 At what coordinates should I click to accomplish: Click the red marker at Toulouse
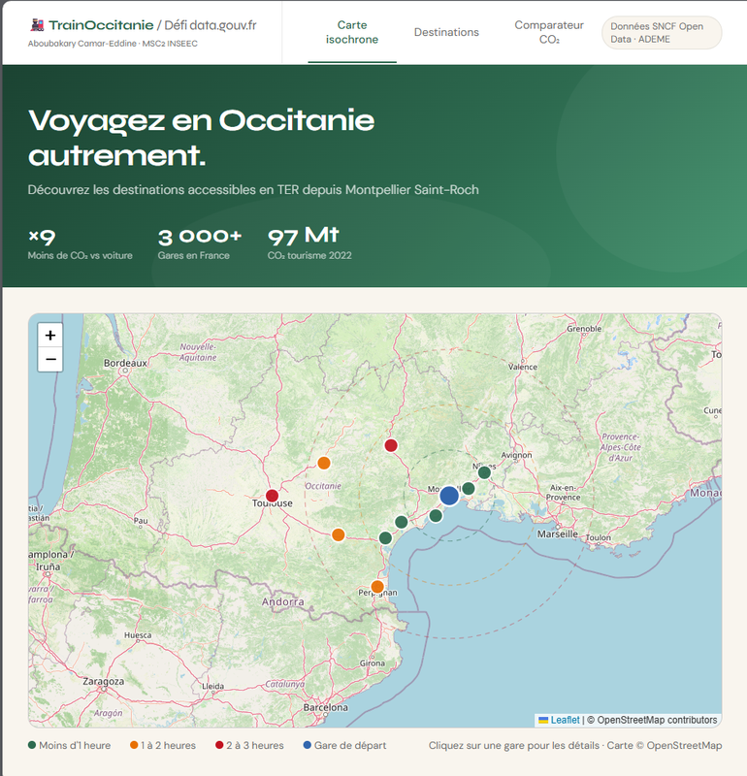272,496
